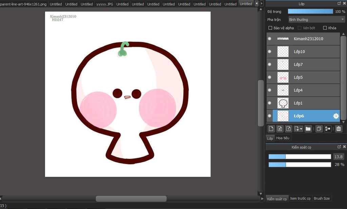The height and width of the screenshot is (209, 347).
Task: Open the Brush Size tab
Action: (x=322, y=198)
